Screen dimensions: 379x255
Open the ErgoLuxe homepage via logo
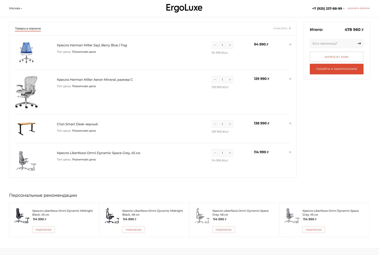point(184,8)
